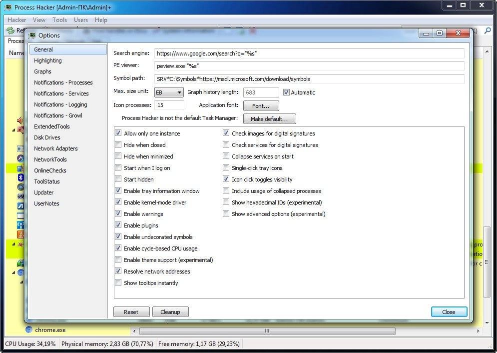Viewport: 497px width, 353px height.
Task: Toggle Allow only one instance checkbox
Action: point(118,133)
